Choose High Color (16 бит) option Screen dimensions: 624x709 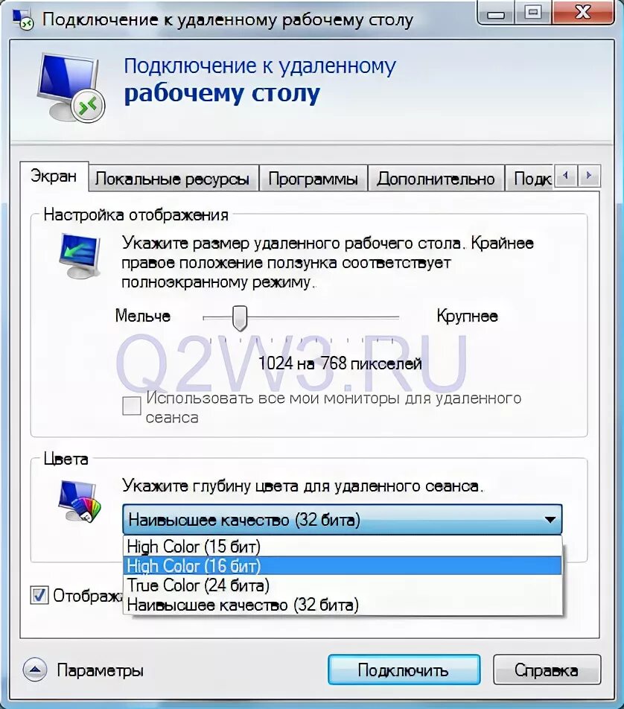343,566
